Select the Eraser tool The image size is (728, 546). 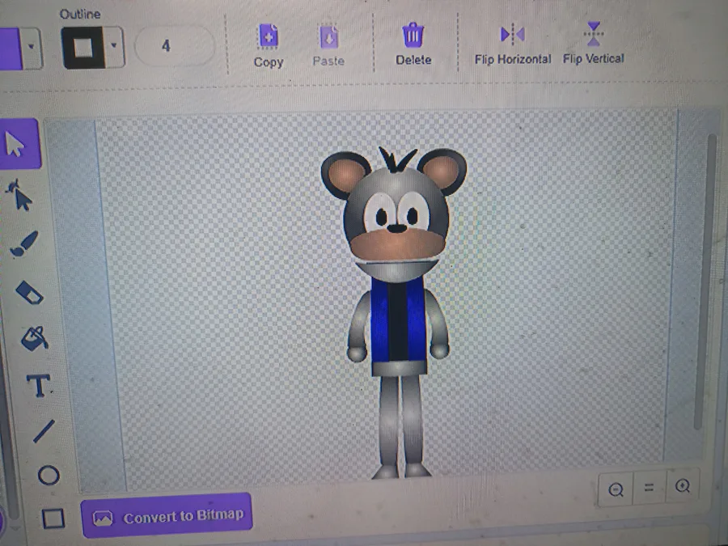point(29,293)
